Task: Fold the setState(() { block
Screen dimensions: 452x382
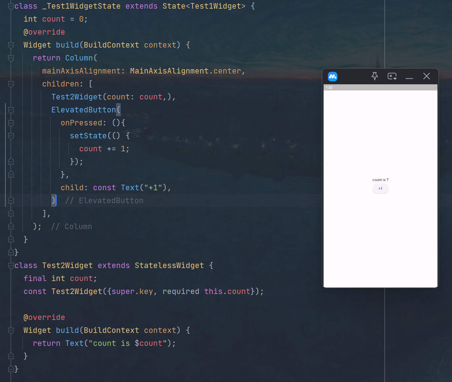Action: click(11, 136)
